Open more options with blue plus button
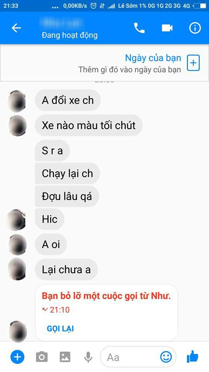This screenshot has width=209, height=372. 17,357
